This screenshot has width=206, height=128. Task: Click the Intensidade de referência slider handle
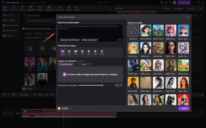point(102,85)
